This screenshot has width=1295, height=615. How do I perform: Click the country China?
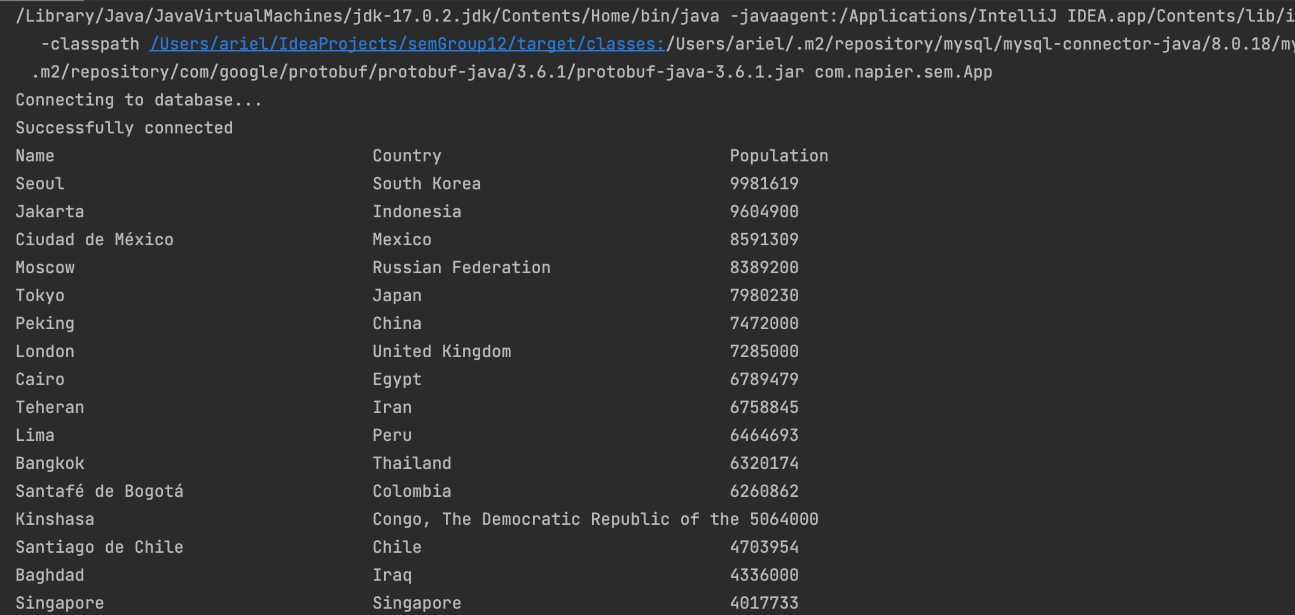[397, 323]
